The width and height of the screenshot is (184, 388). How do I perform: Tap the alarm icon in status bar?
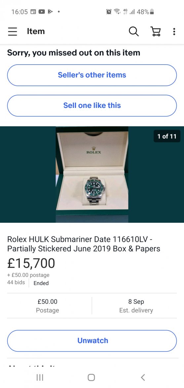pos(109,12)
